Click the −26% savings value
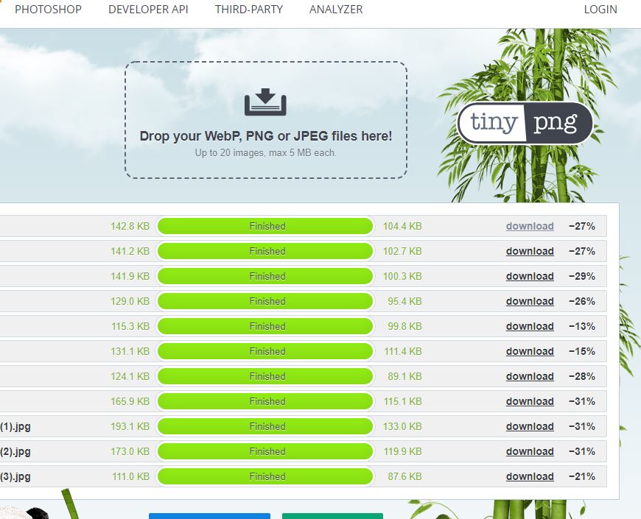This screenshot has height=519, width=641. point(582,301)
